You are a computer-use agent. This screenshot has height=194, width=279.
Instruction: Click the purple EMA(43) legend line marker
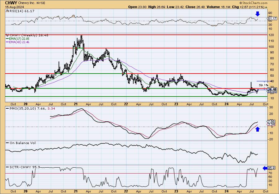(x=7, y=42)
